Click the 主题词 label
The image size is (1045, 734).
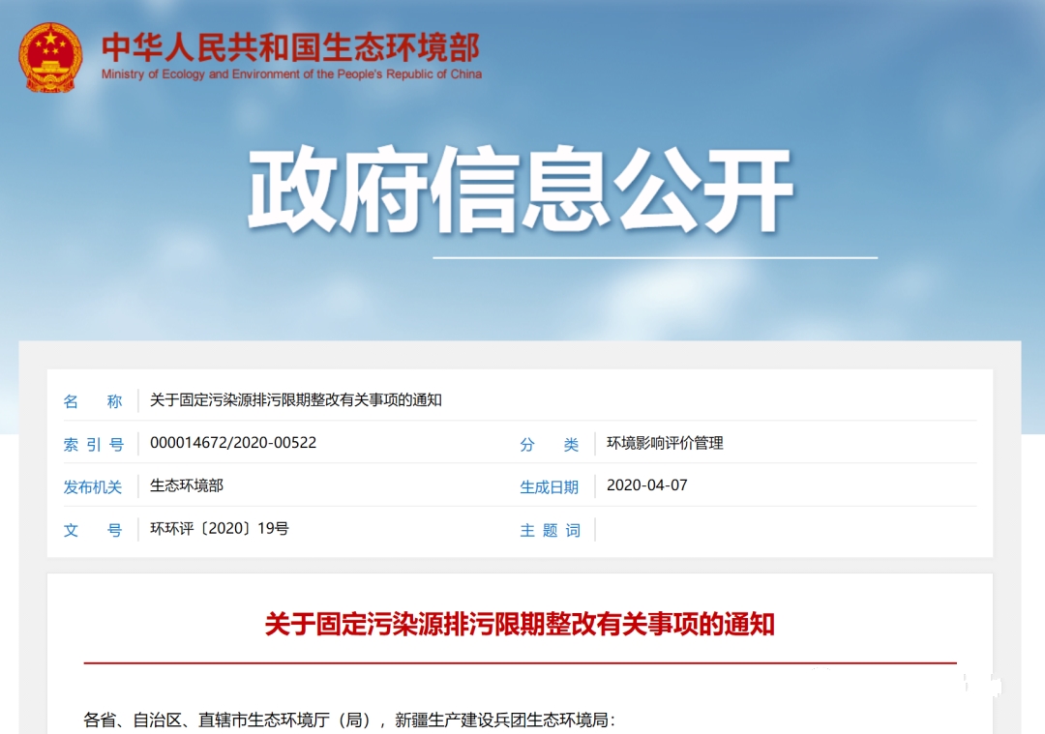549,530
